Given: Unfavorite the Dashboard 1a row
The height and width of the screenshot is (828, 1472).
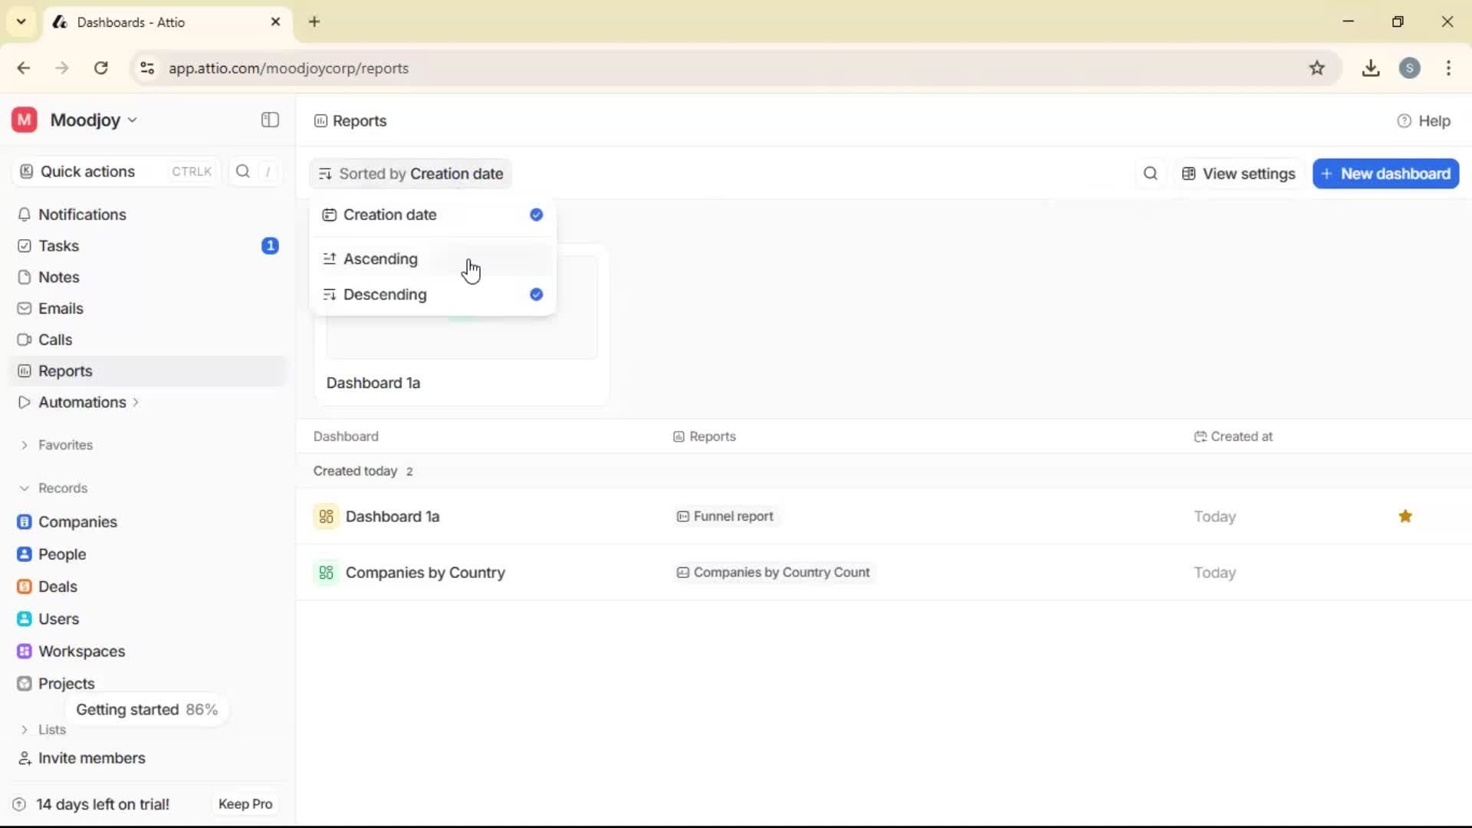Looking at the screenshot, I should [x=1405, y=516].
